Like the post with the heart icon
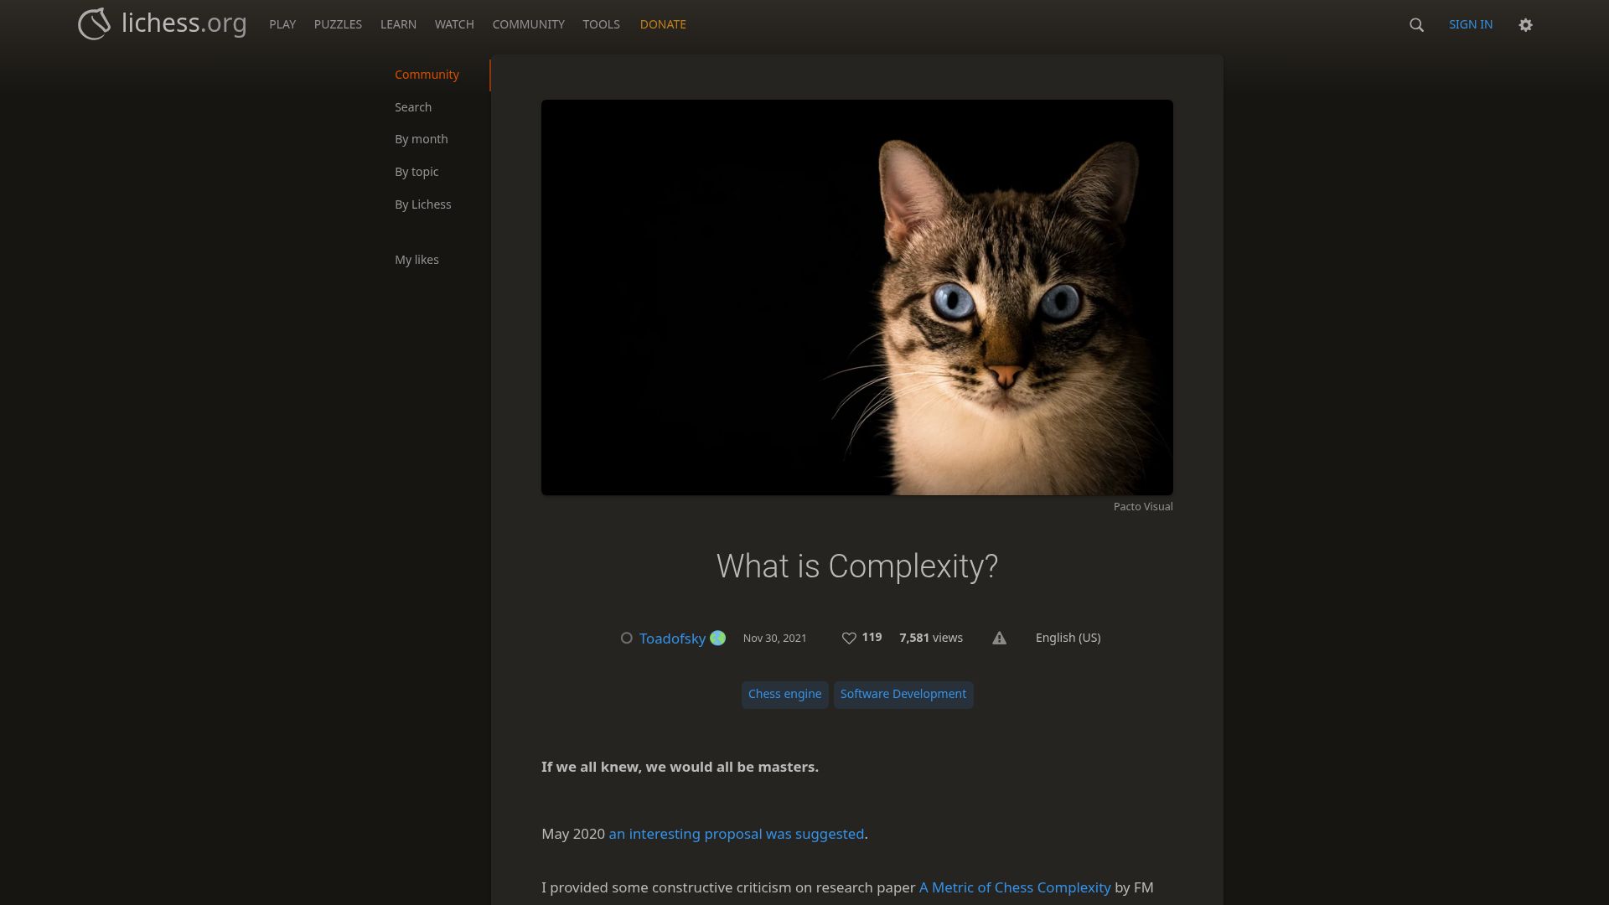 coord(849,639)
